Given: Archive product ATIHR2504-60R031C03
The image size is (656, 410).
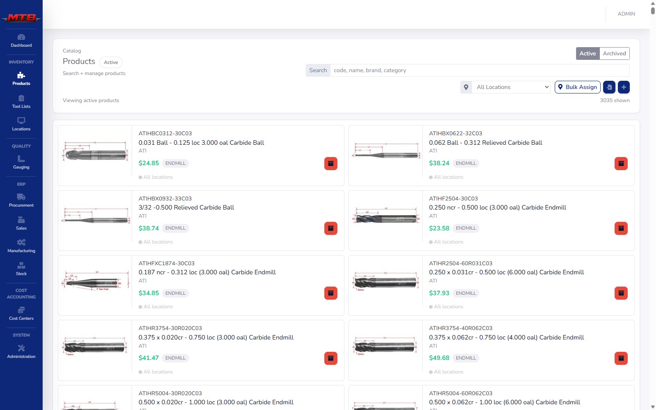Looking at the screenshot, I should click(621, 293).
